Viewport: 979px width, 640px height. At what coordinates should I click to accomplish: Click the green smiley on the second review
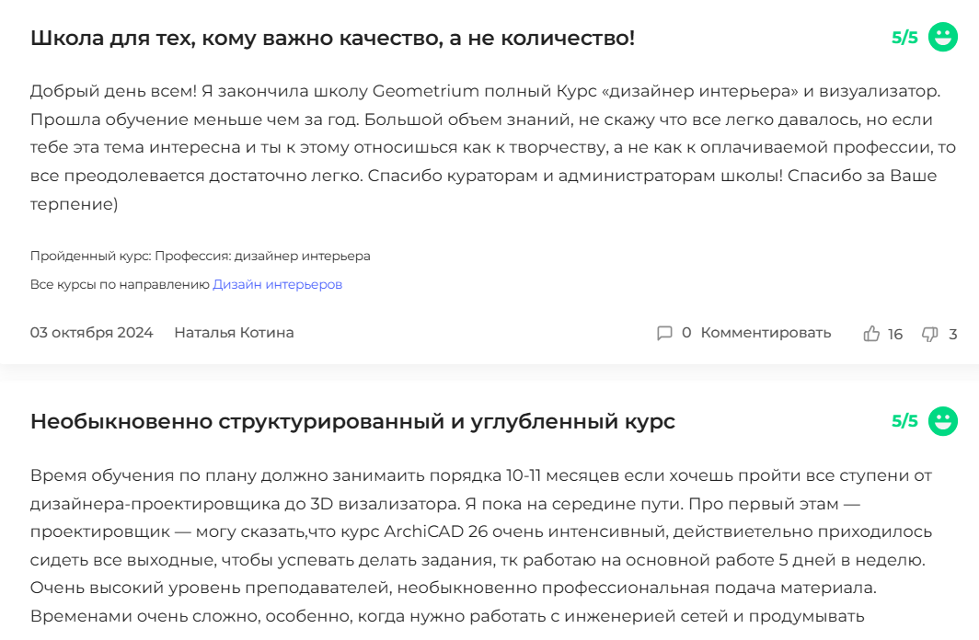click(943, 421)
